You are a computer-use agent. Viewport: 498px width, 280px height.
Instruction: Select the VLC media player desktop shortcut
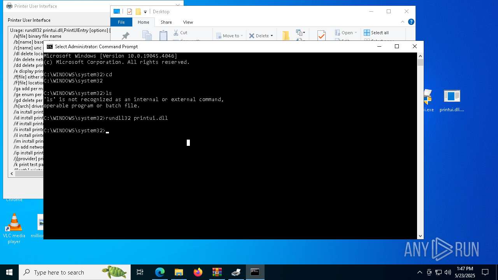tap(14, 229)
